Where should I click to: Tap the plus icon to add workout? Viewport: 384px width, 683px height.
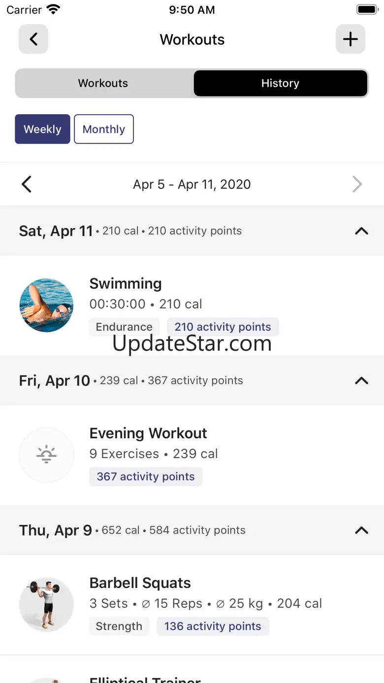coord(350,39)
